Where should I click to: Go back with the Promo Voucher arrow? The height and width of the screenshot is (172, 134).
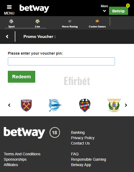coord(7,37)
